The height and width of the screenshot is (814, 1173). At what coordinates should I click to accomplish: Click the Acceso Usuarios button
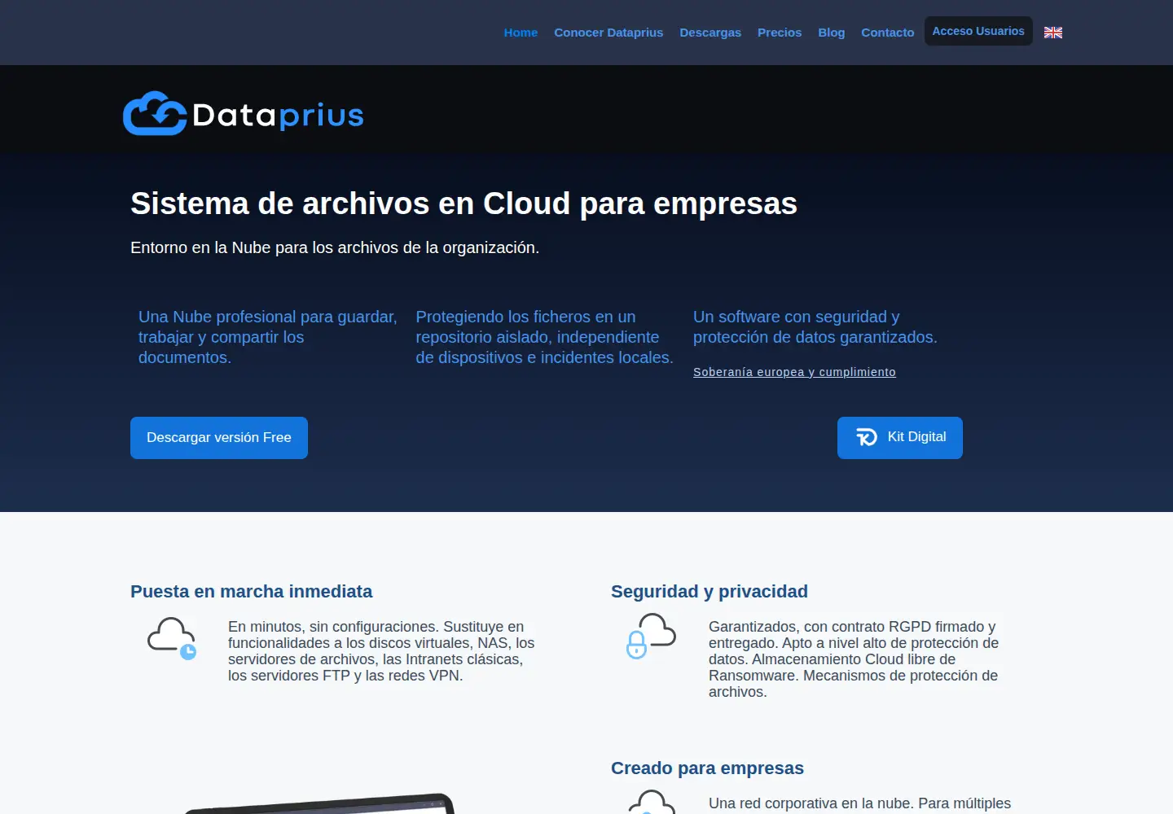tap(978, 31)
